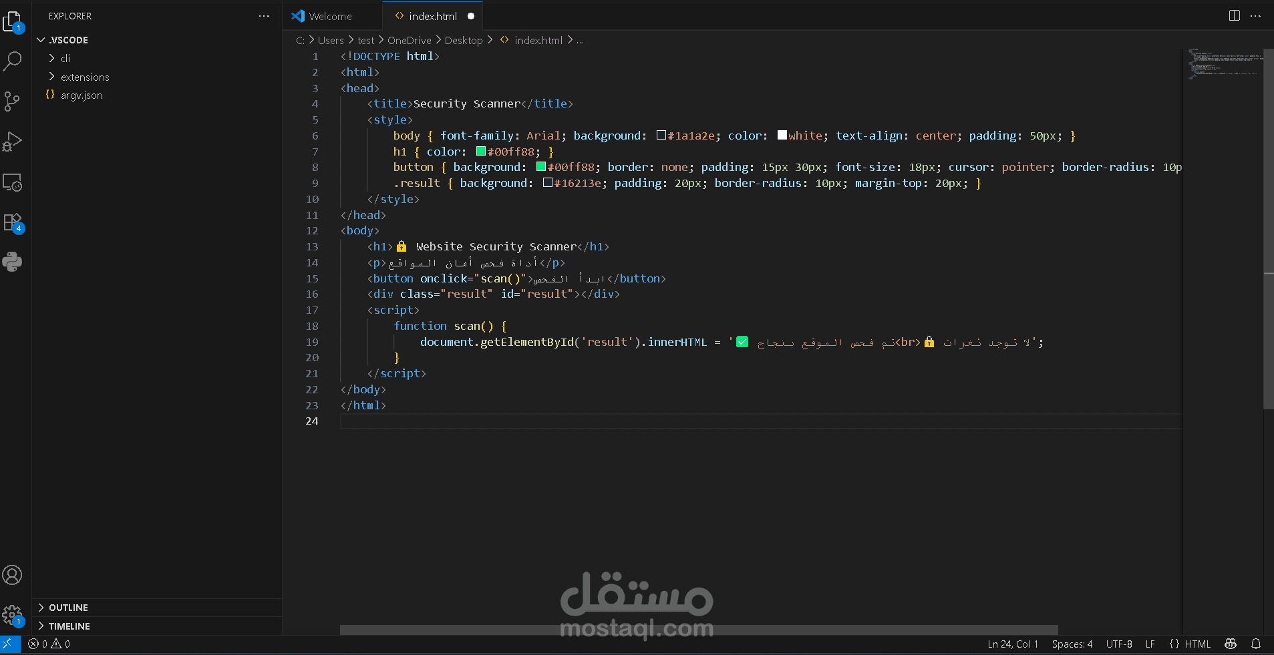Open the Extensions view
This screenshot has height=655, width=1274.
[13, 222]
